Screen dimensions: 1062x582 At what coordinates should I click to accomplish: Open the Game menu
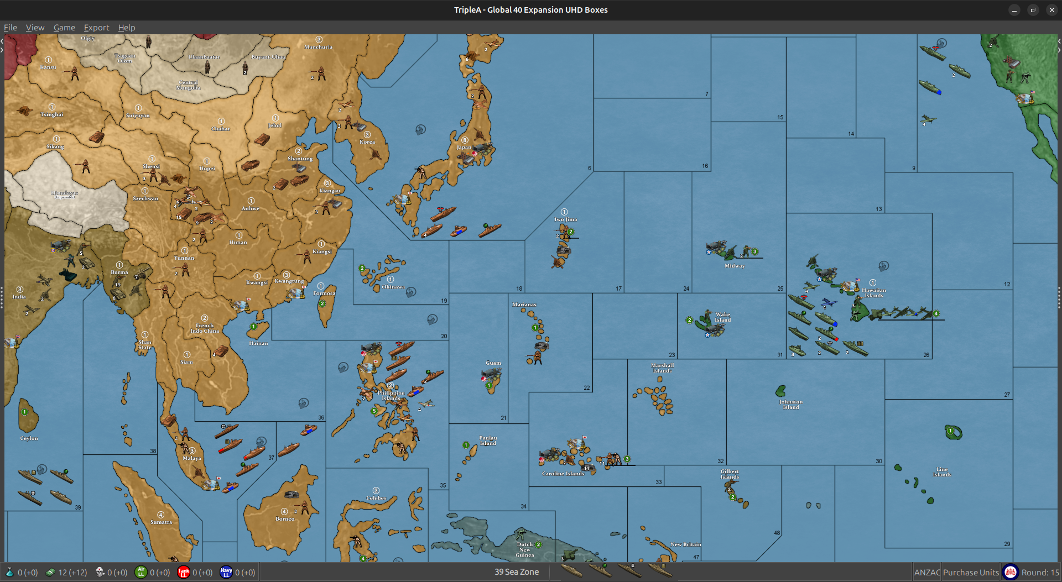click(64, 28)
